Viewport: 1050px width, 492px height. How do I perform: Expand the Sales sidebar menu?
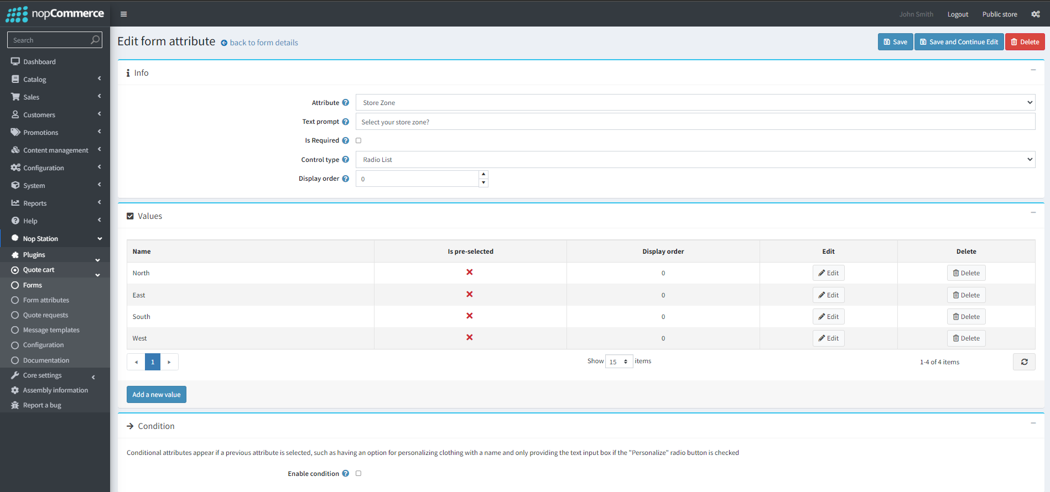[x=55, y=97]
